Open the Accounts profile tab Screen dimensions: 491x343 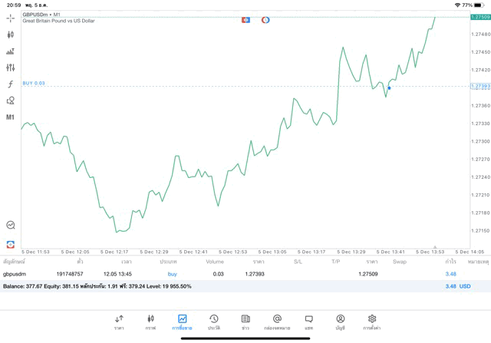[340, 322]
